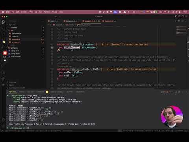Click the terminal test result summary line
189x142 pixels.
point(52,124)
